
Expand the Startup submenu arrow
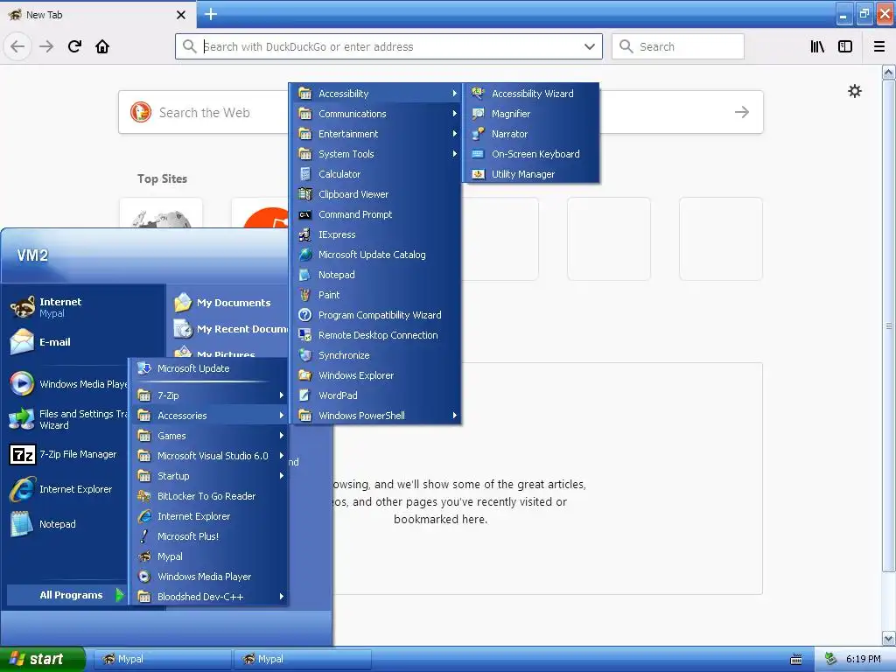(x=282, y=476)
